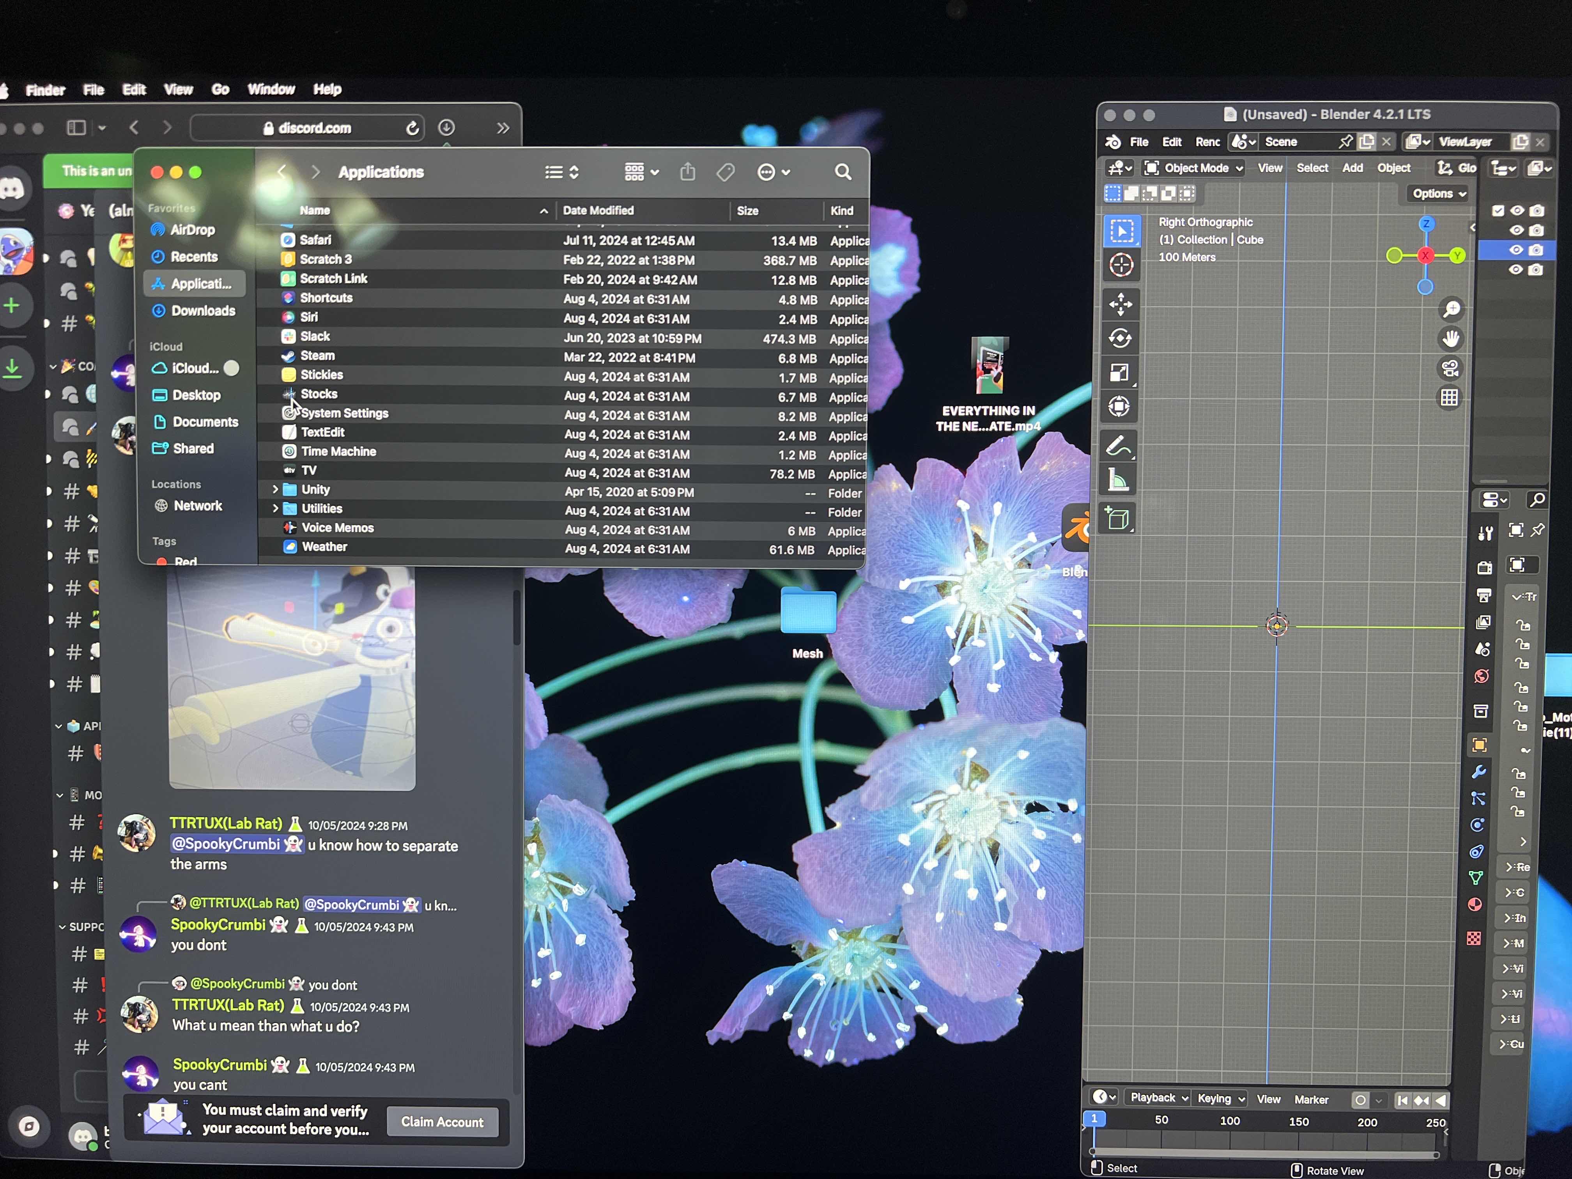The image size is (1572, 1179).
Task: Open Downloads in the Finder sidebar
Action: (x=193, y=311)
